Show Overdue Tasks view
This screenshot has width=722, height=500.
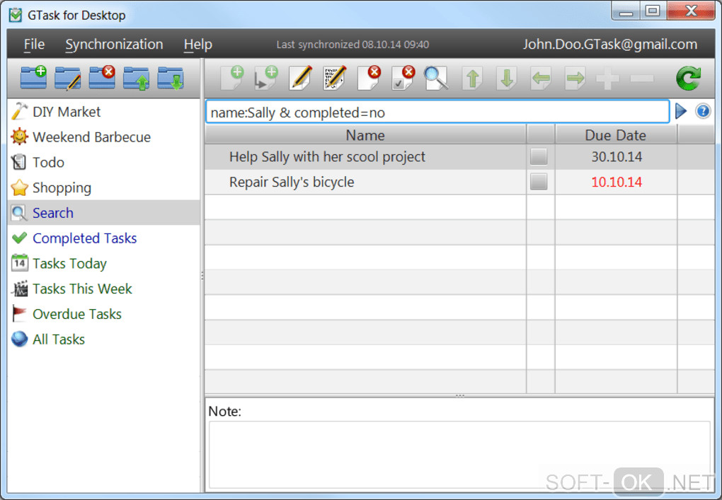[x=105, y=314]
